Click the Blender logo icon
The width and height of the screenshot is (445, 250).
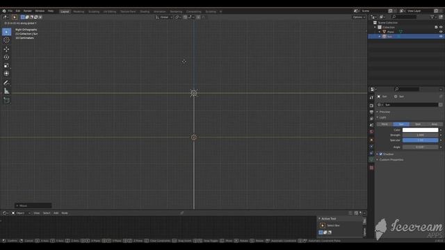[4, 11]
